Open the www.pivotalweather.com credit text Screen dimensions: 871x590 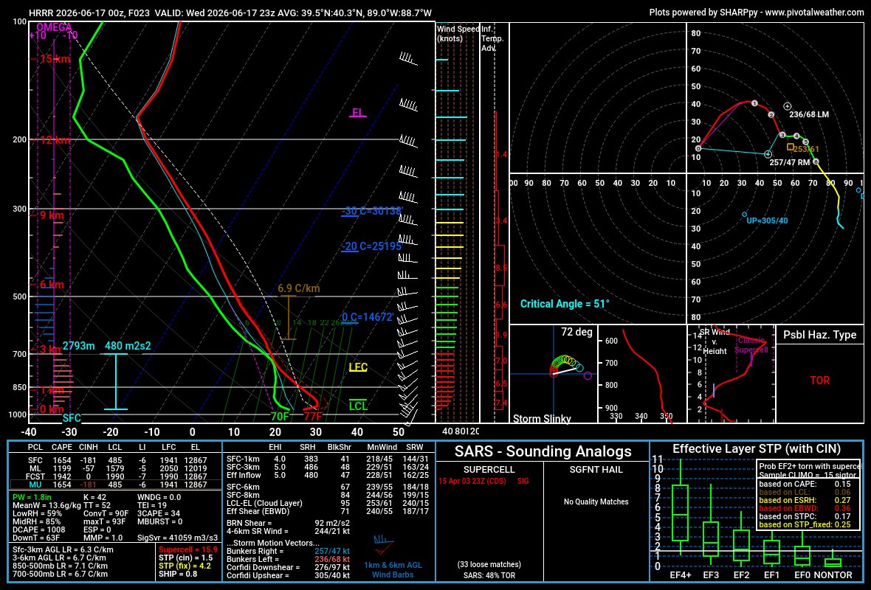point(814,13)
